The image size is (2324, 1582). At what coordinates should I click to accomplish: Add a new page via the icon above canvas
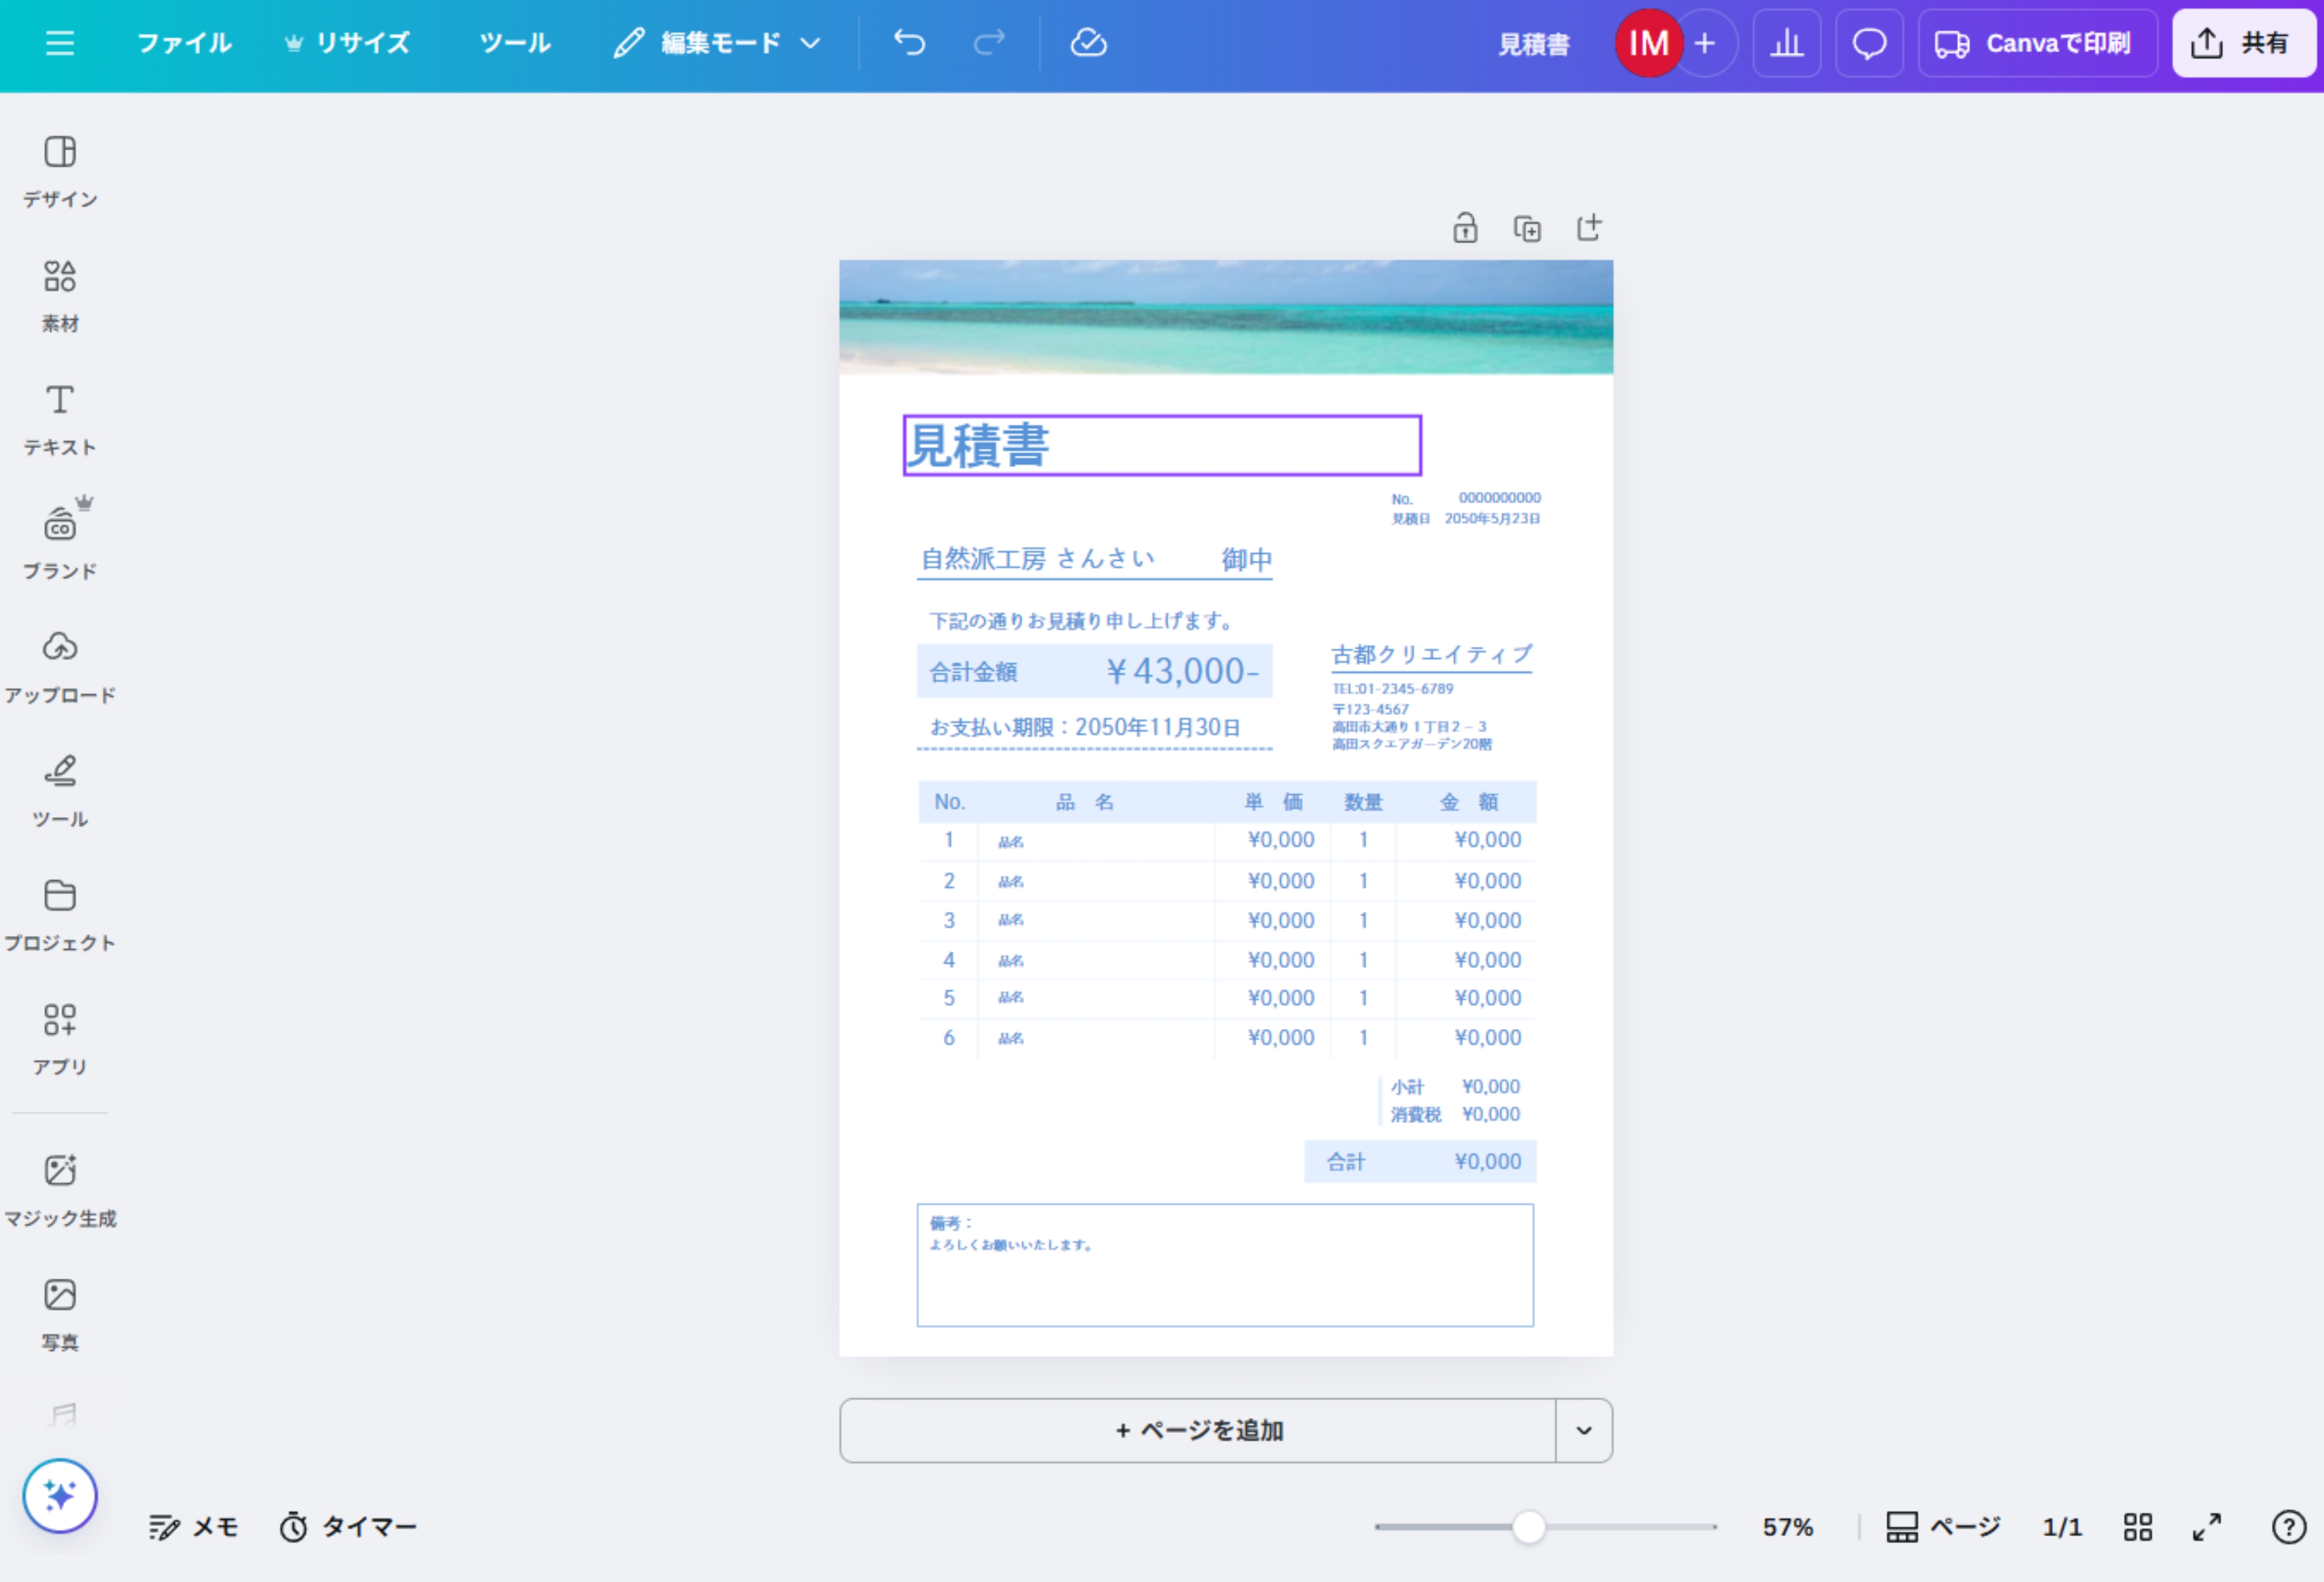pyautogui.click(x=1589, y=228)
